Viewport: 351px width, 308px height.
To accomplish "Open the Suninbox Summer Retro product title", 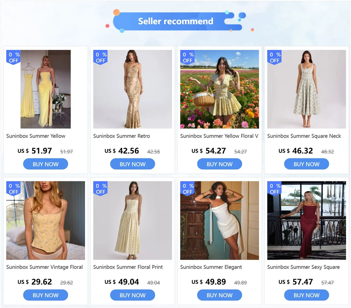I will 122,136.
